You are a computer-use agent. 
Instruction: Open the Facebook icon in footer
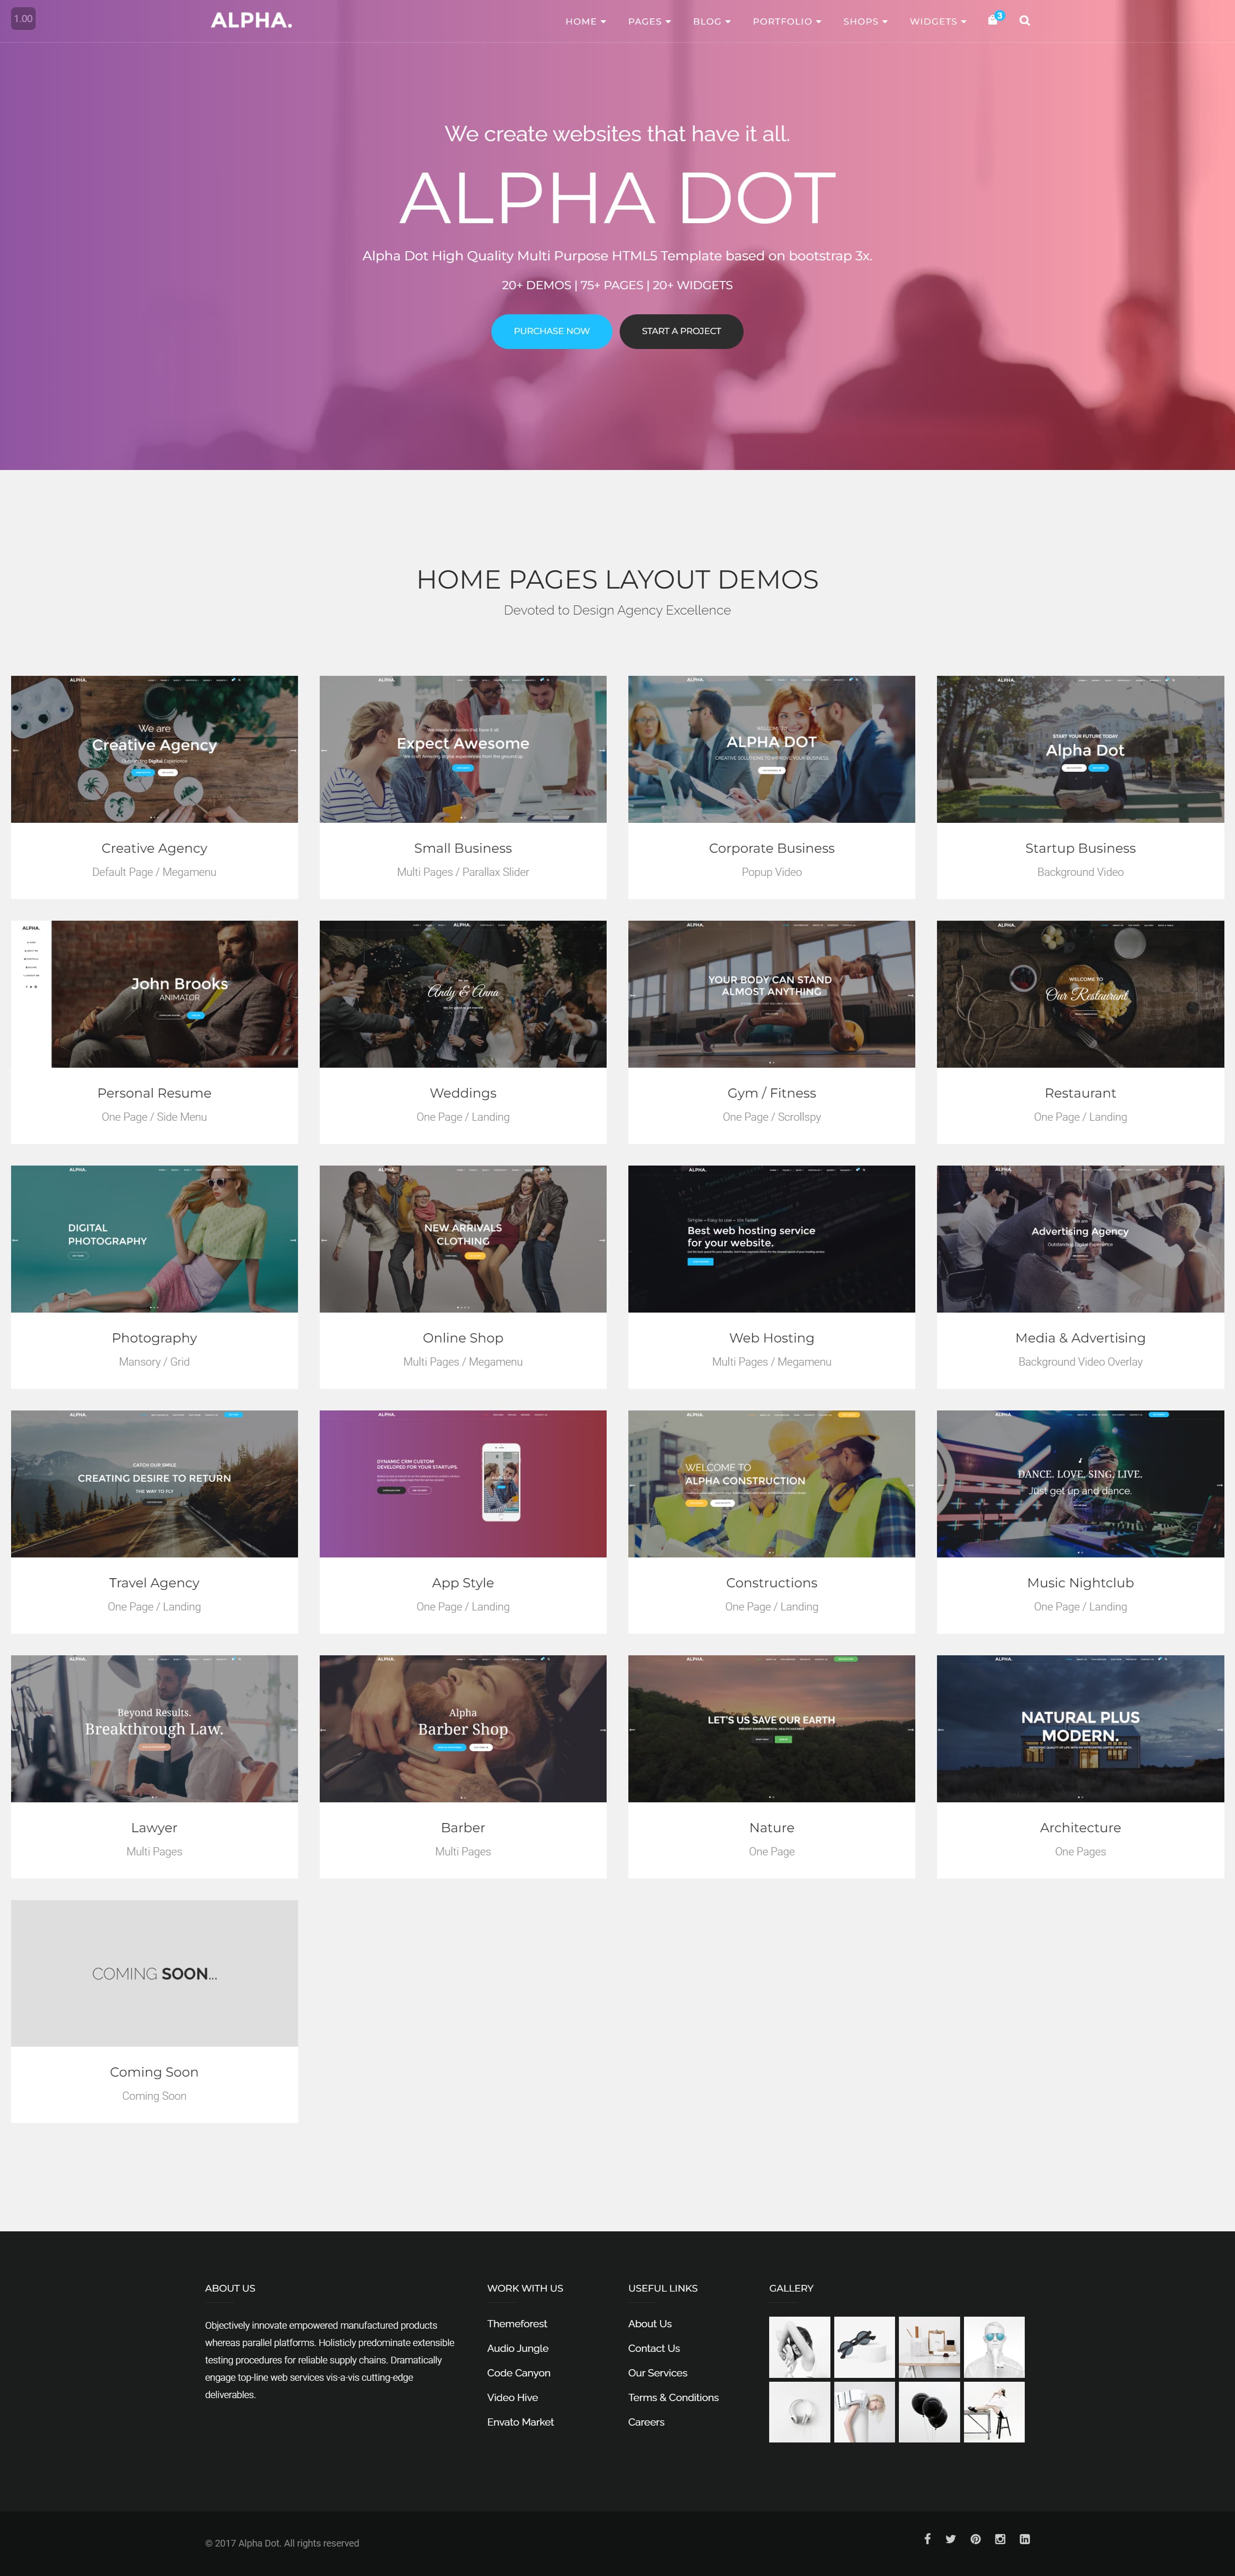click(927, 2538)
